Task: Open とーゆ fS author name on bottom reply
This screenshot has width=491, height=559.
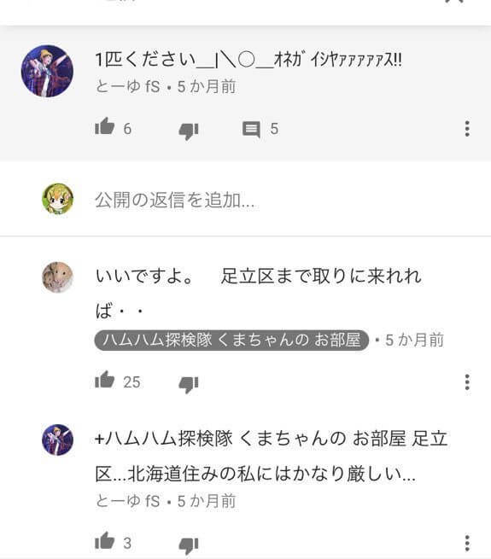Action: point(127,501)
